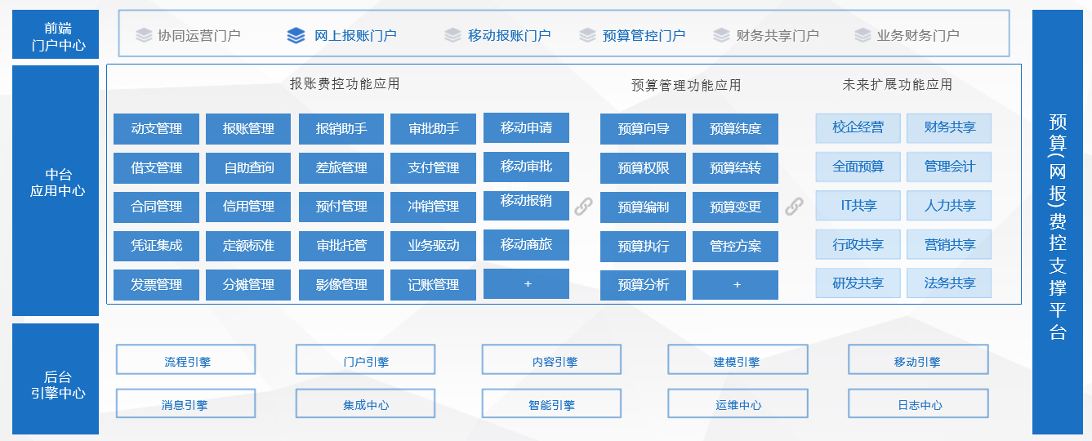Click the layers icon beside 业务财务门户

pos(862,35)
